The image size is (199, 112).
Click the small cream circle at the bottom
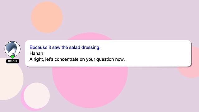37,96
